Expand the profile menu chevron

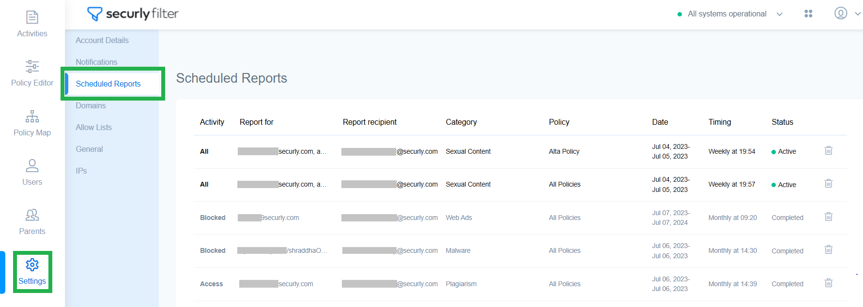coord(858,14)
